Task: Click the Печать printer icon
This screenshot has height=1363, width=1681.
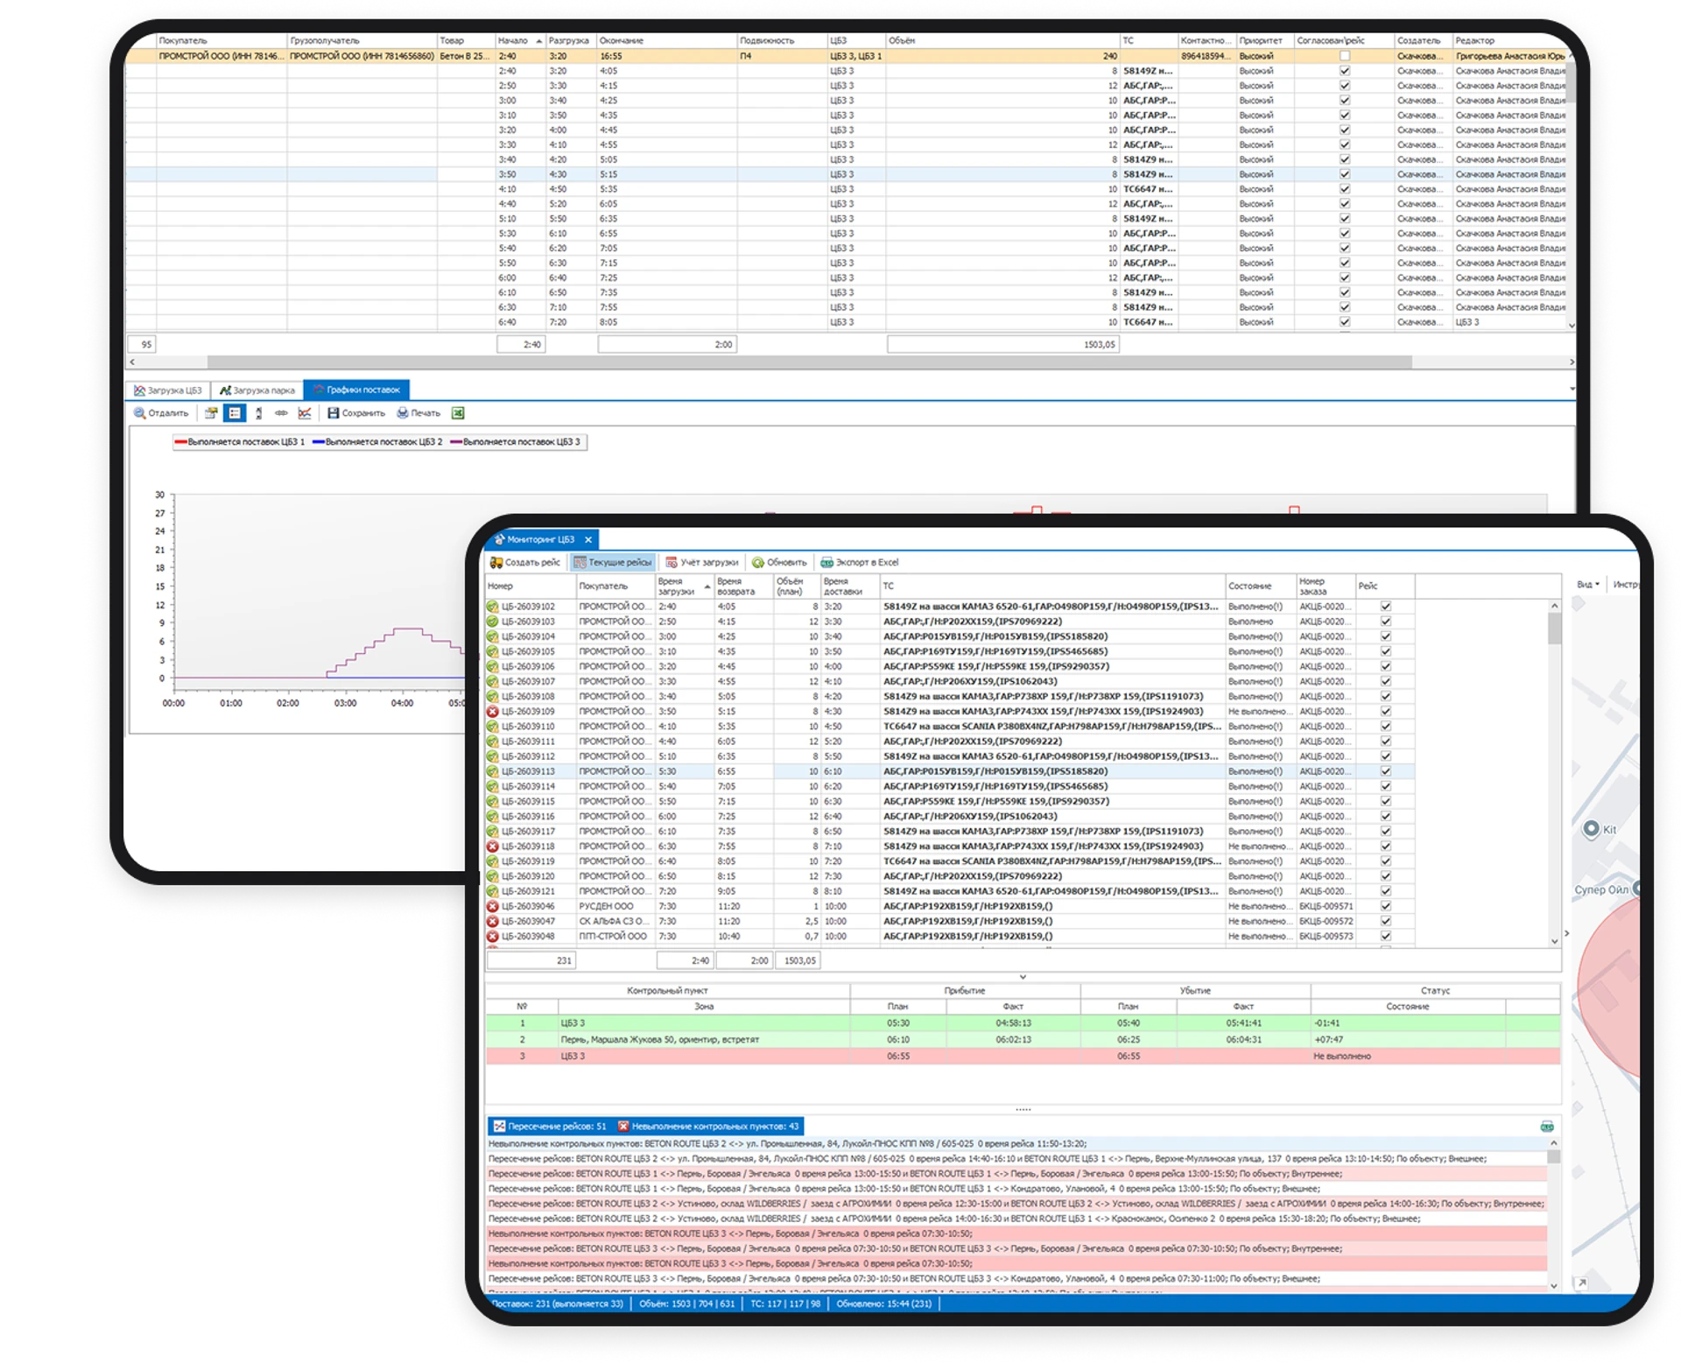Action: [403, 413]
